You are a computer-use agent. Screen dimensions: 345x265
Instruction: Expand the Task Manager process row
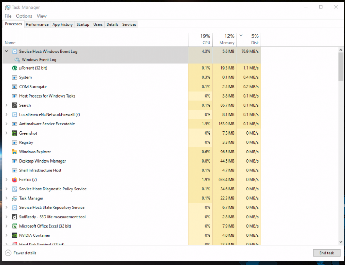tap(7, 198)
